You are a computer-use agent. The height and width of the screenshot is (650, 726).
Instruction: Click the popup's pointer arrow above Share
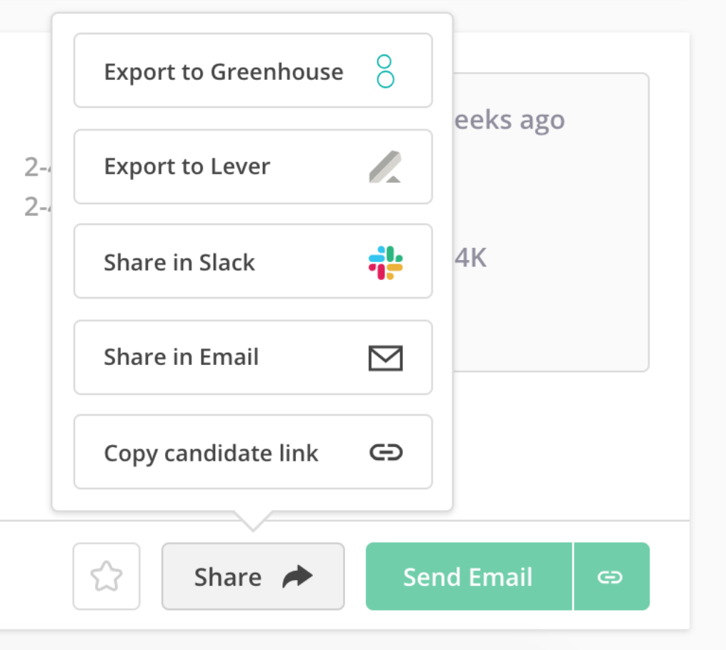click(x=253, y=521)
